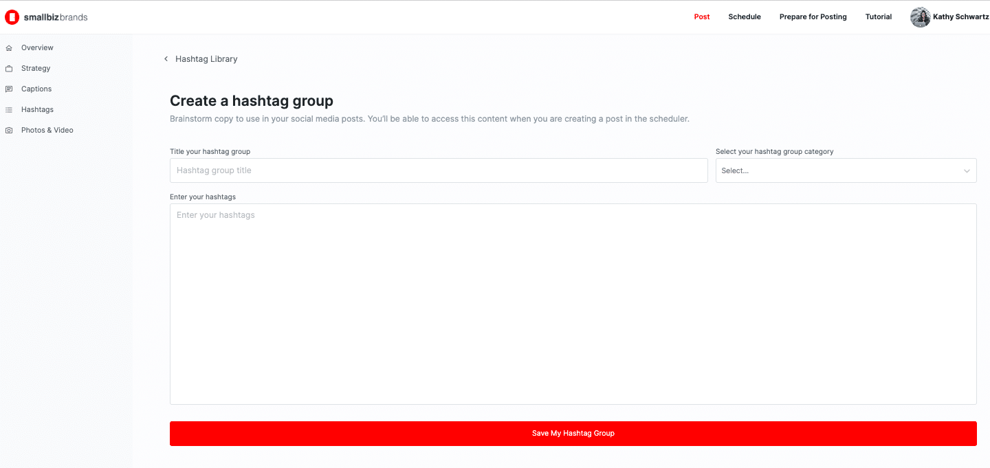Open Photos & Video section

[x=47, y=131]
